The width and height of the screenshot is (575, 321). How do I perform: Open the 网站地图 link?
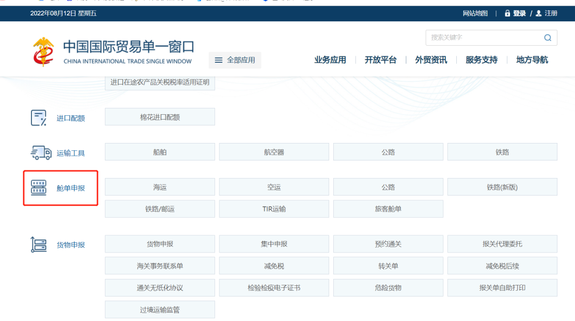(x=475, y=13)
